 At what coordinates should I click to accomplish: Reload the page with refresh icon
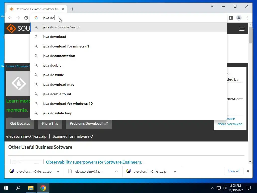pos(26,18)
